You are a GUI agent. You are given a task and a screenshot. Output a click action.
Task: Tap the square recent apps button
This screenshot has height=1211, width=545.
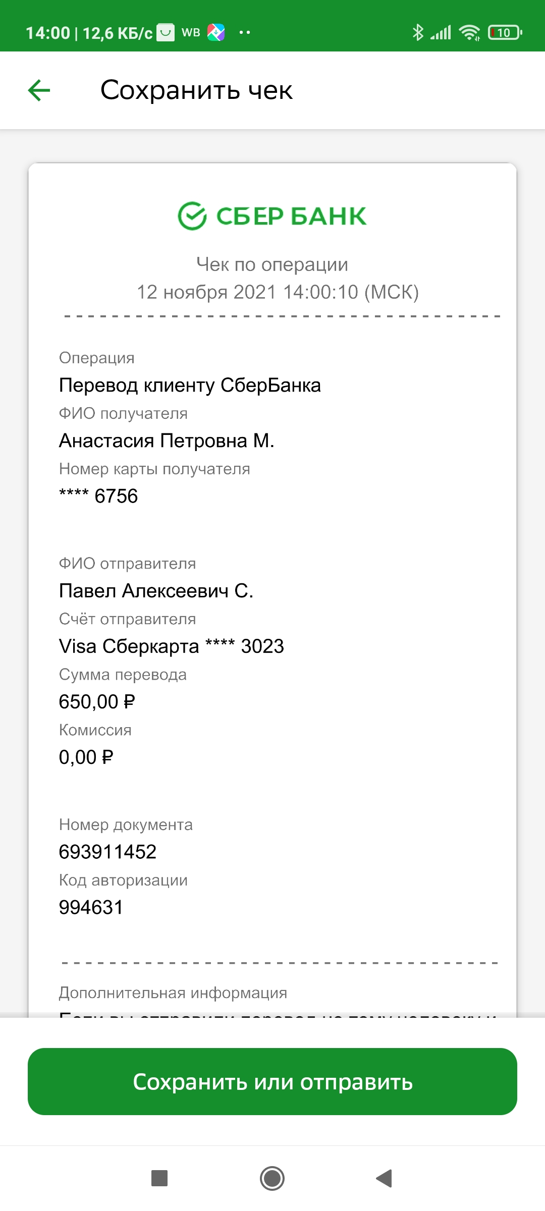(x=159, y=1179)
